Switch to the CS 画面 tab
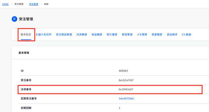 click(187, 35)
